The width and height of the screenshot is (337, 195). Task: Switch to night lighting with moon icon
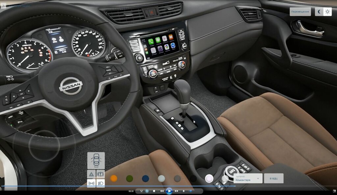(319, 12)
